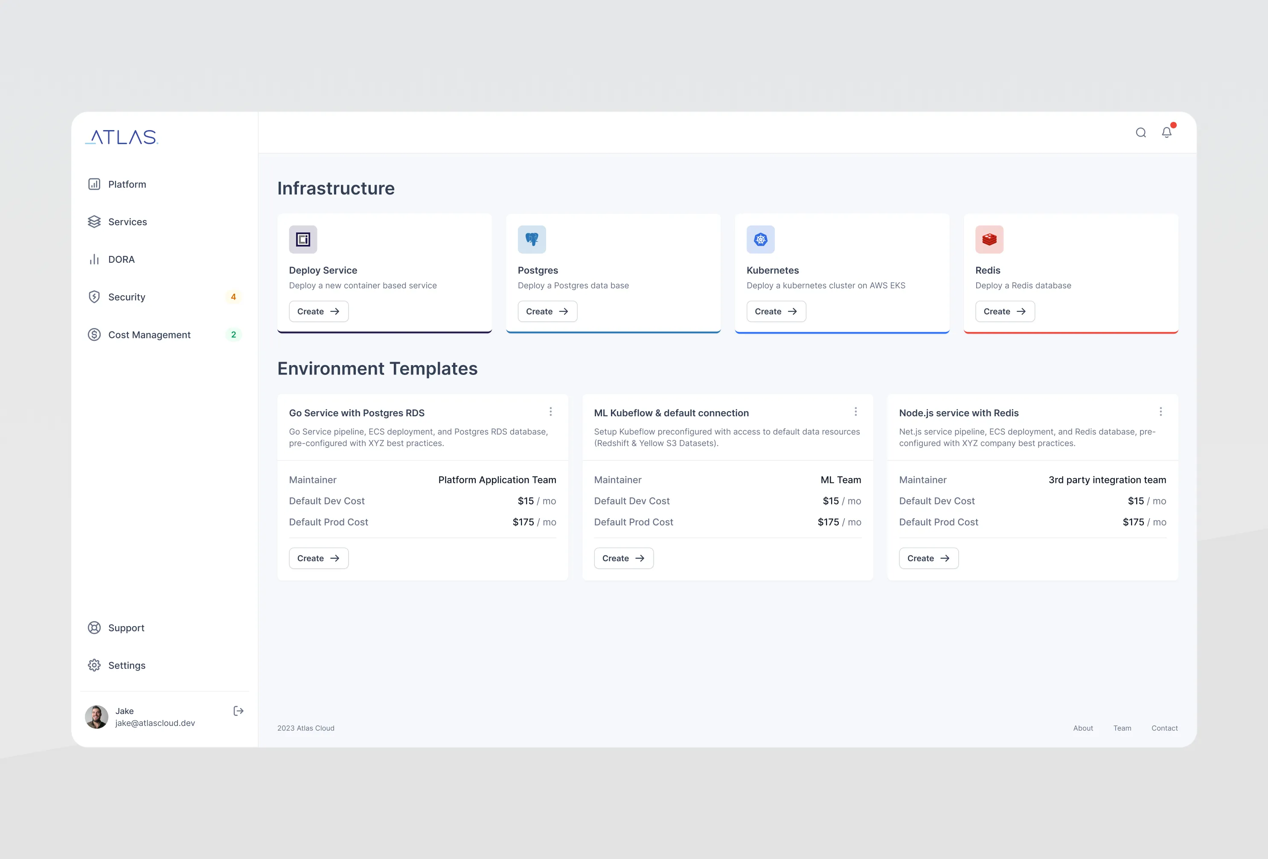Click '3rd party integration team' value
The image size is (1268, 859).
(1107, 480)
